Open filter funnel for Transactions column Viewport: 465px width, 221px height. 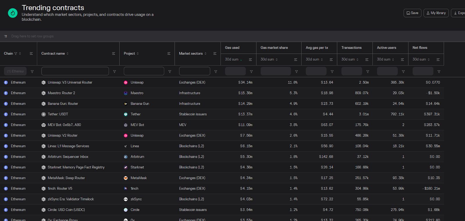click(368, 71)
